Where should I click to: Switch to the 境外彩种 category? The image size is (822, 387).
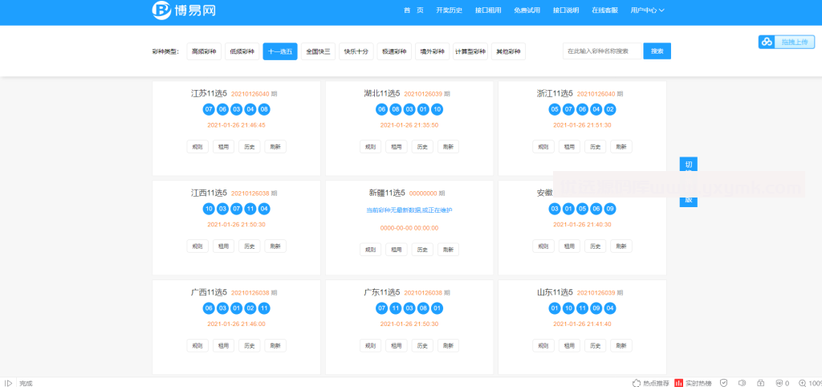pos(433,51)
